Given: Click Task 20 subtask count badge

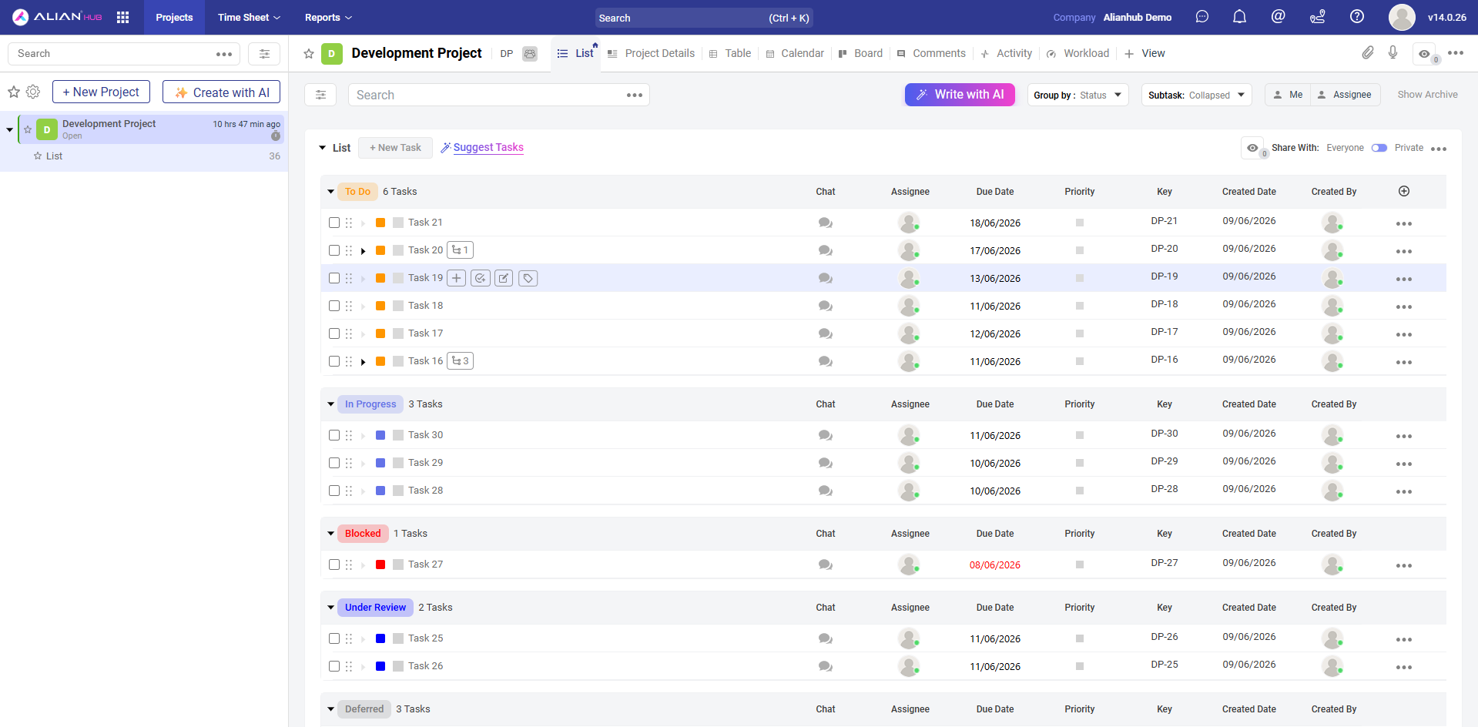Looking at the screenshot, I should [x=460, y=250].
